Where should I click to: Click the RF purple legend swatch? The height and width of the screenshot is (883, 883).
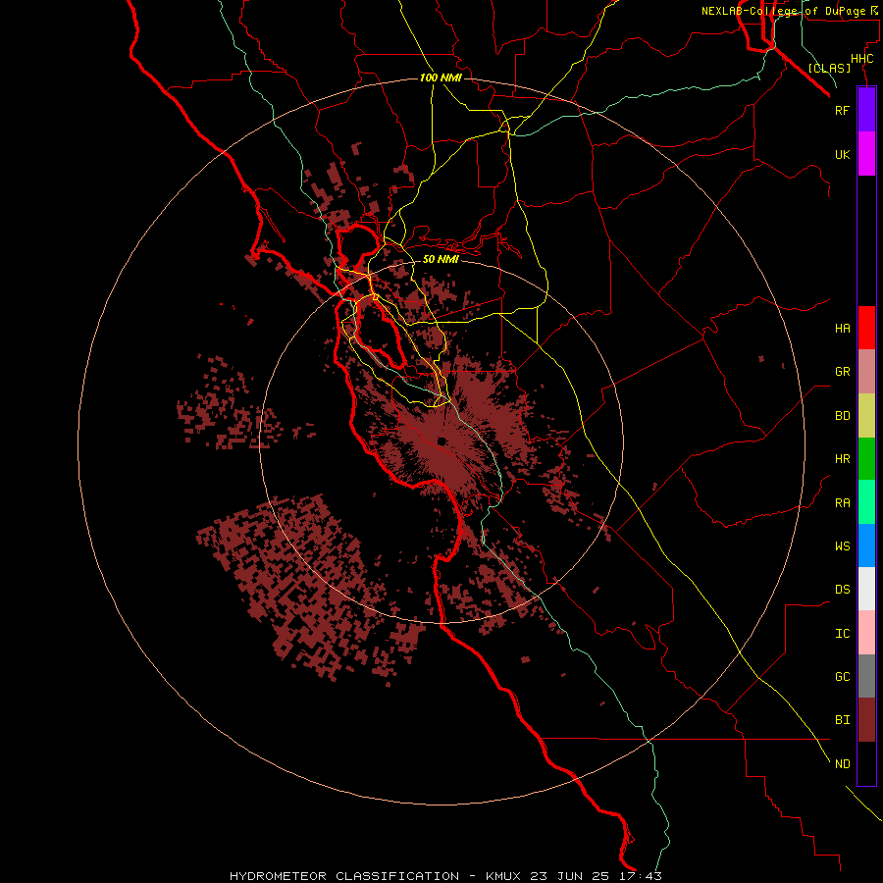tap(866, 110)
